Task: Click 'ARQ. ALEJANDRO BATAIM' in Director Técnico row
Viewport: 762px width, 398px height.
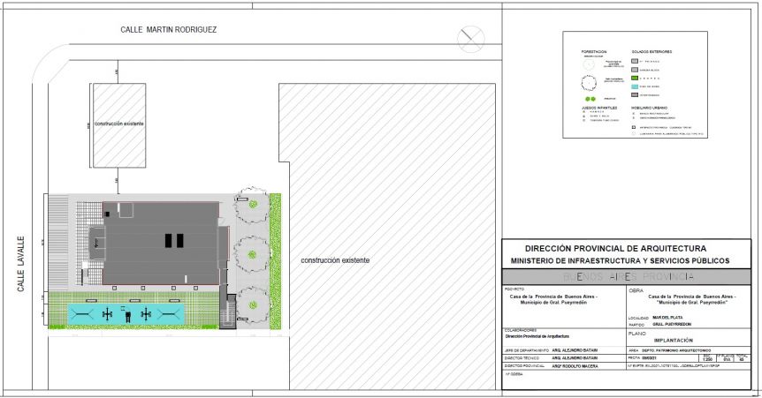Action: [x=575, y=358]
